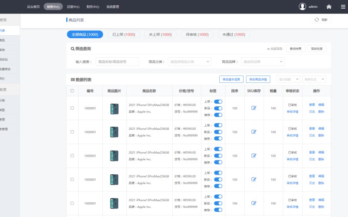Image resolution: width=348 pixels, height=217 pixels.
Task: Tick the checkbox of the fifth product row
Action: tap(72, 203)
